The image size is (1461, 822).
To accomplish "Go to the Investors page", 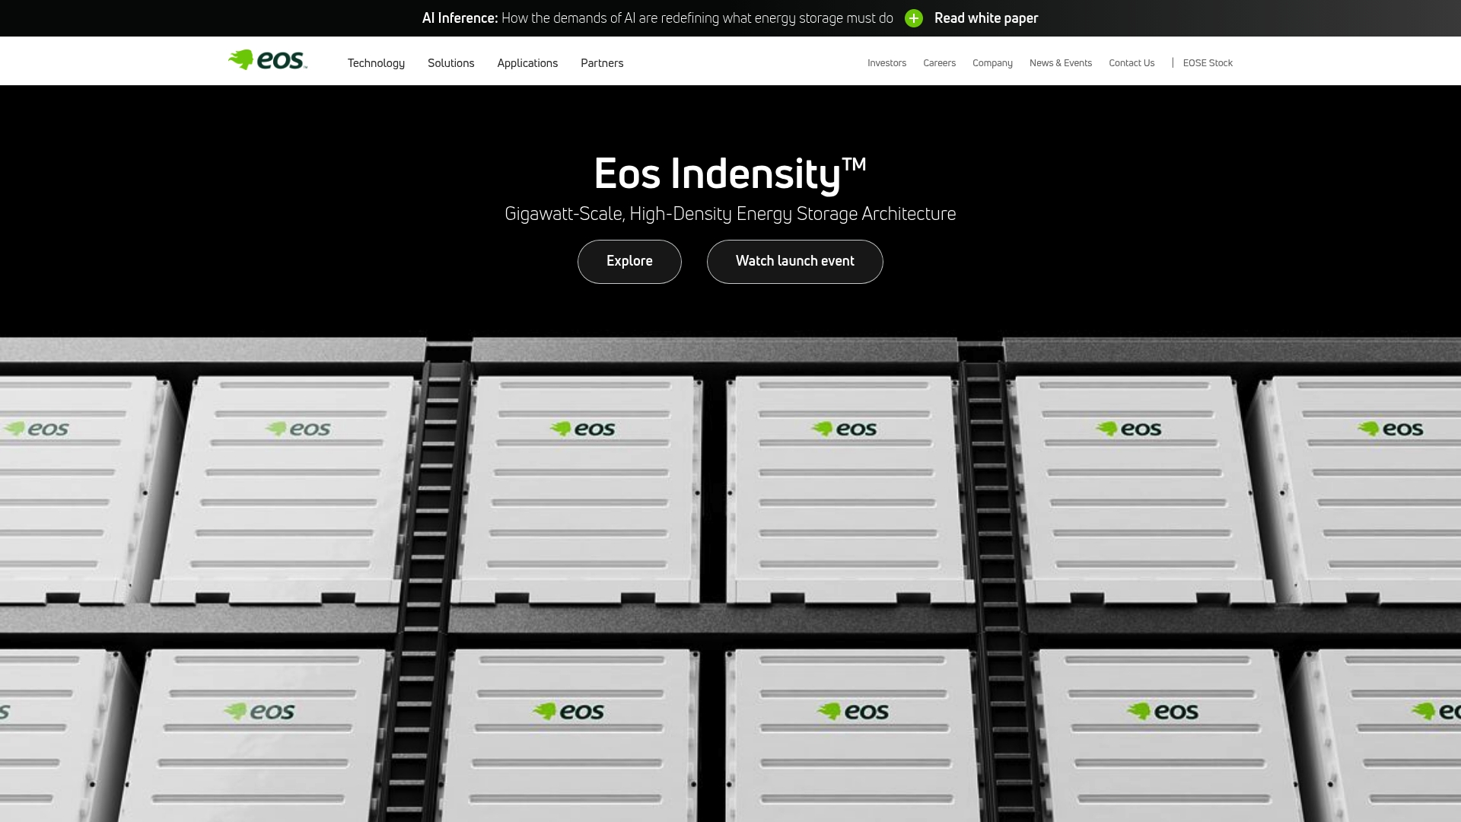I will coord(886,63).
